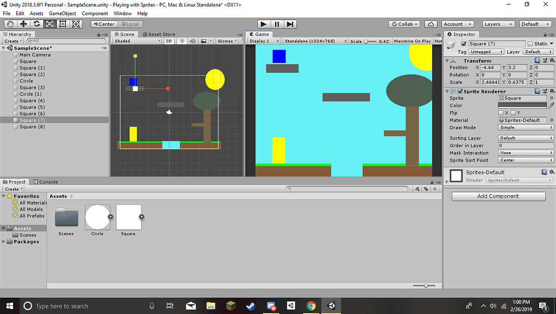Select the Rotate tool
Image resolution: width=556 pixels, height=314 pixels.
pos(36,24)
